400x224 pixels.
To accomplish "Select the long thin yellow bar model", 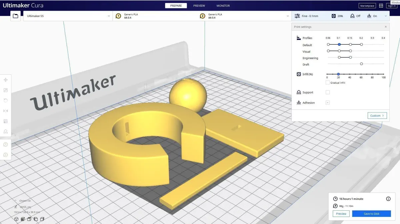I will click(203, 180).
